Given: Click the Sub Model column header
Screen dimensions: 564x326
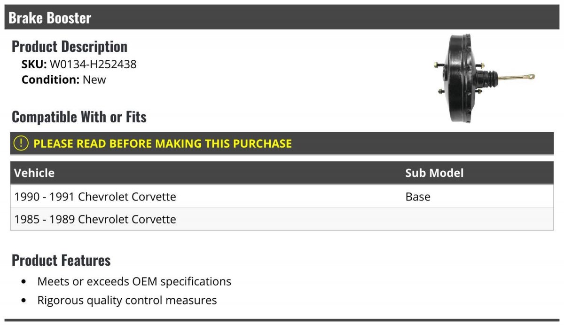Looking at the screenshot, I should tap(434, 173).
